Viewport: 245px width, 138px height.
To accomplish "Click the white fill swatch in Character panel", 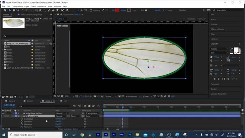I will click(x=236, y=49).
